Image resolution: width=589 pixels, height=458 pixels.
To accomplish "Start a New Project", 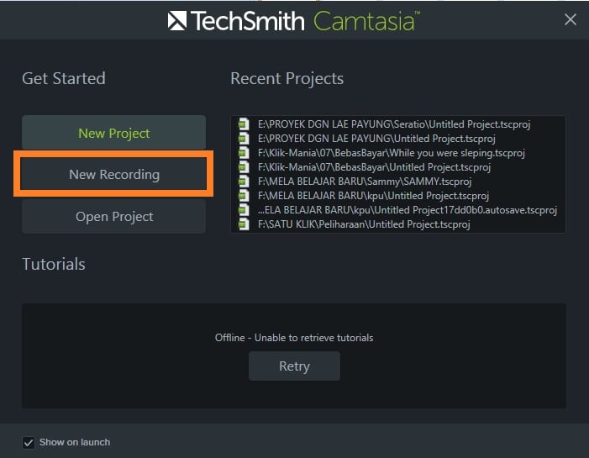I will click(x=113, y=133).
